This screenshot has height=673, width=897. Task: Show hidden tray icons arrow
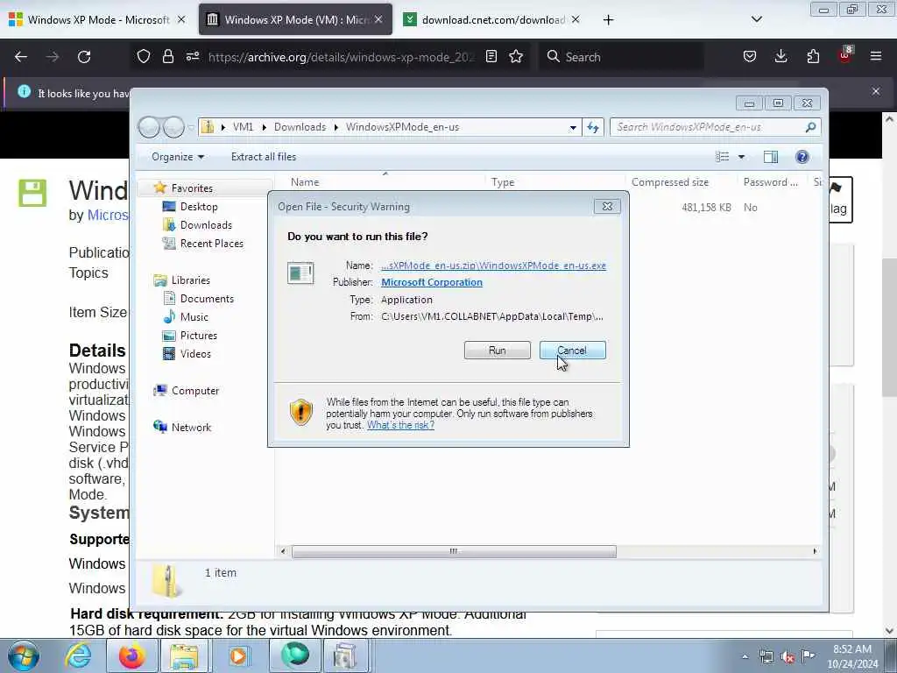point(745,656)
